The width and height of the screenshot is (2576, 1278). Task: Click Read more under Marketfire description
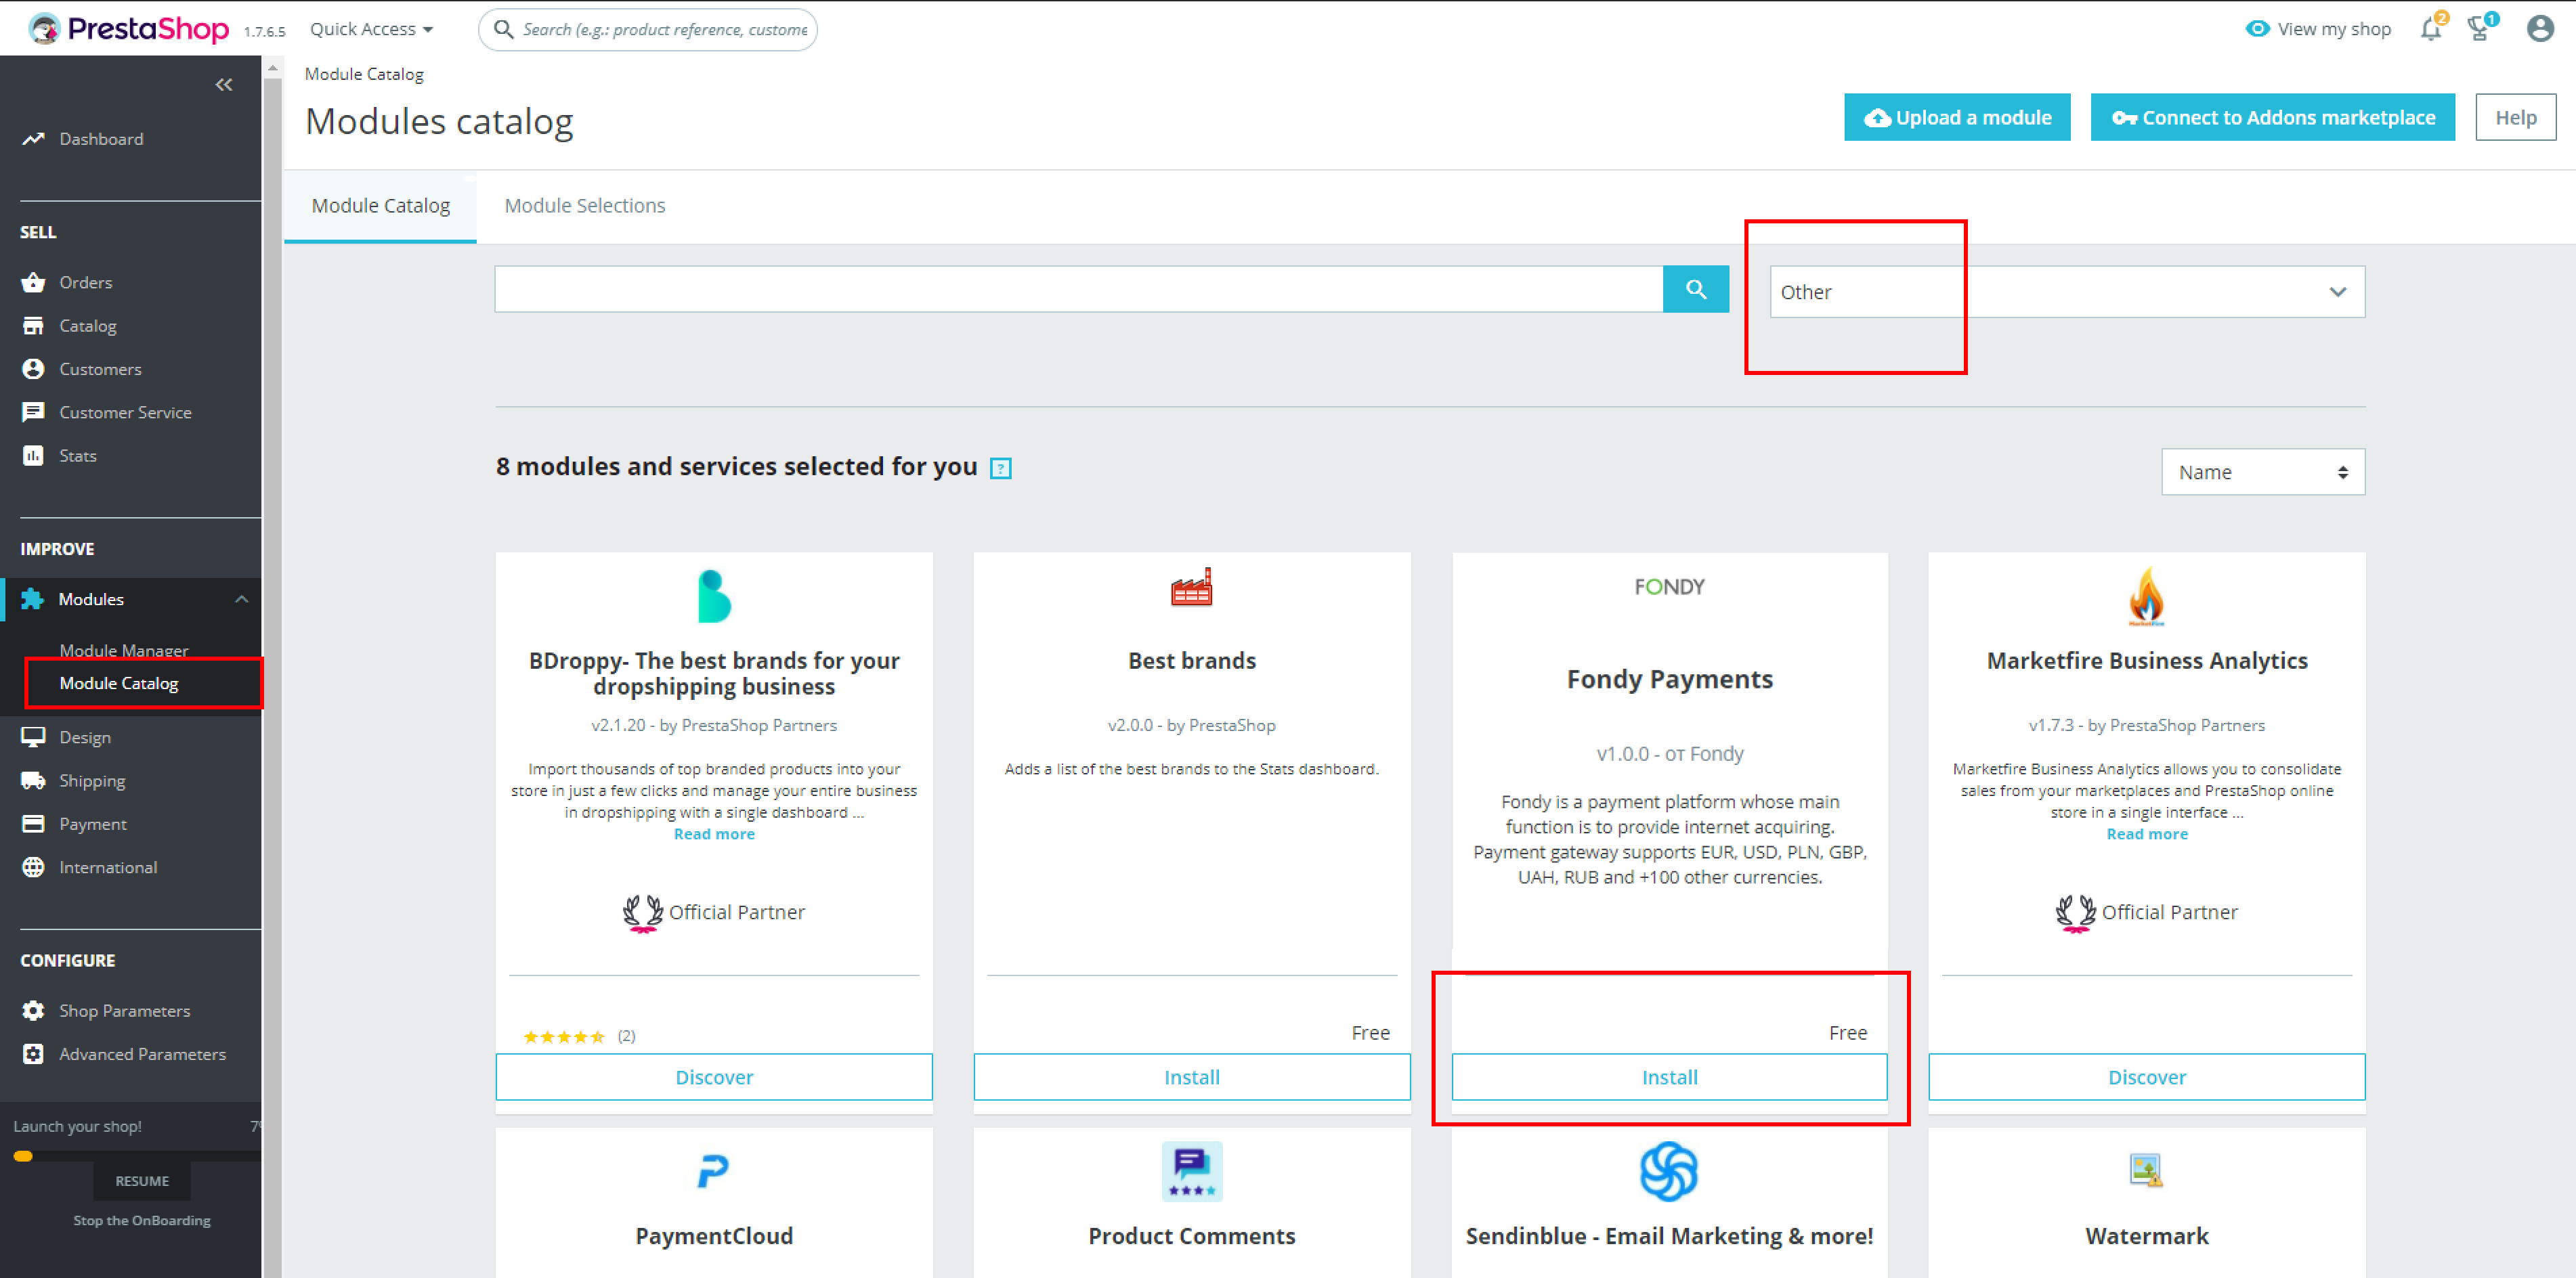(x=2147, y=835)
